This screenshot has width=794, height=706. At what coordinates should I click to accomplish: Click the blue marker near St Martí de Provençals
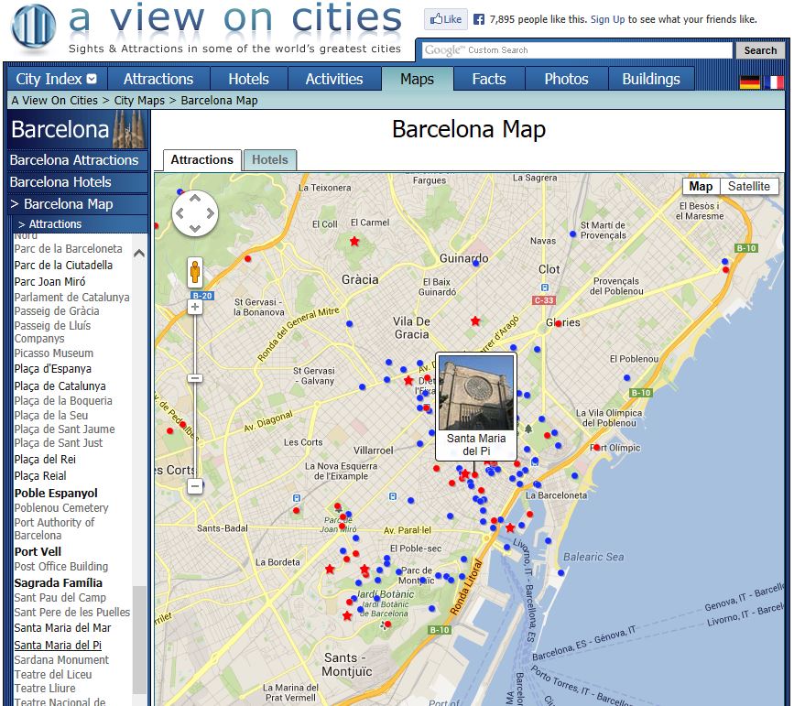(x=572, y=234)
